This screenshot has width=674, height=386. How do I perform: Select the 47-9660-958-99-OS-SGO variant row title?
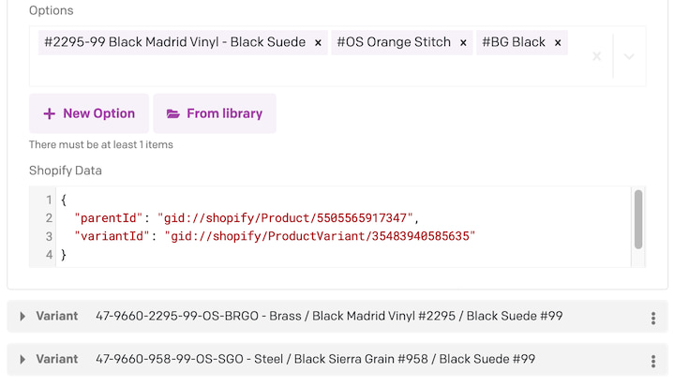315,359
